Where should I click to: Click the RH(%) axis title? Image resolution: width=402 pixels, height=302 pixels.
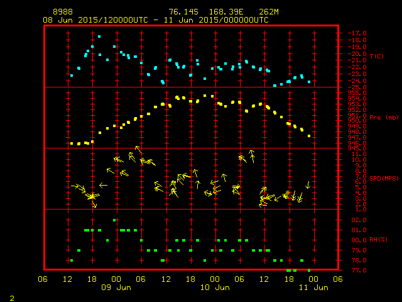pyautogui.click(x=378, y=240)
